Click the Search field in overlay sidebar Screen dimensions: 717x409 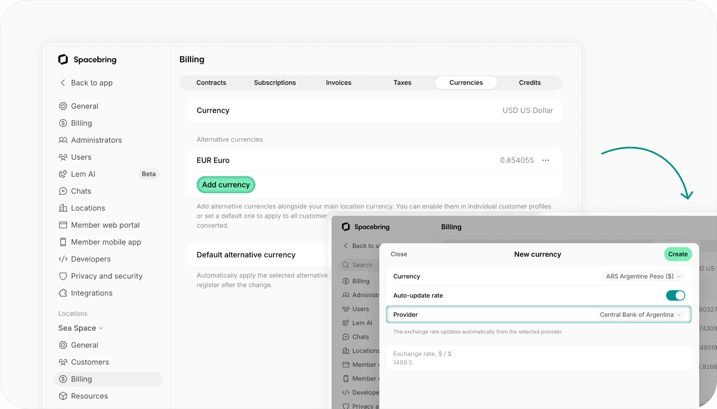[359, 265]
